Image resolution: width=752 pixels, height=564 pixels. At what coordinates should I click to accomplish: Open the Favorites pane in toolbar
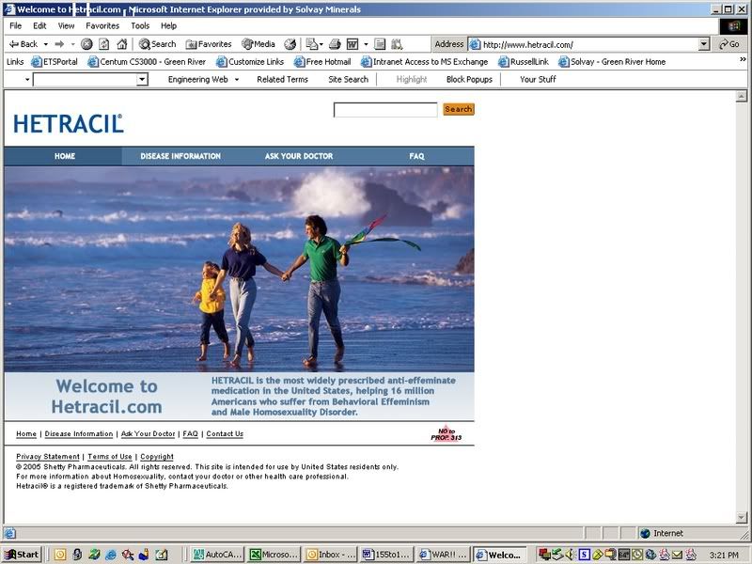(x=209, y=44)
